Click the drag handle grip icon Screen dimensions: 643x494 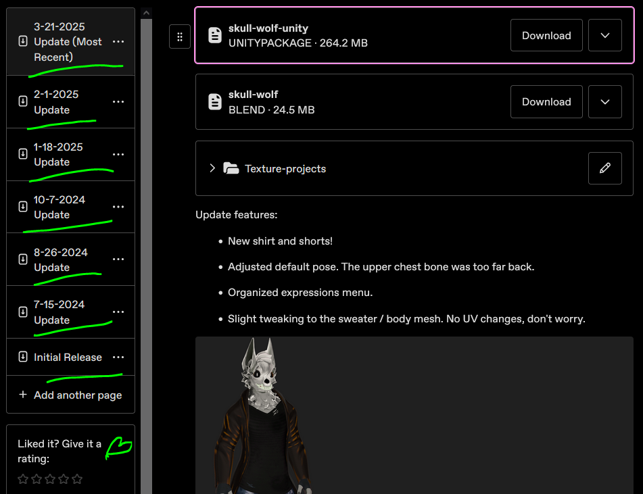click(x=180, y=37)
